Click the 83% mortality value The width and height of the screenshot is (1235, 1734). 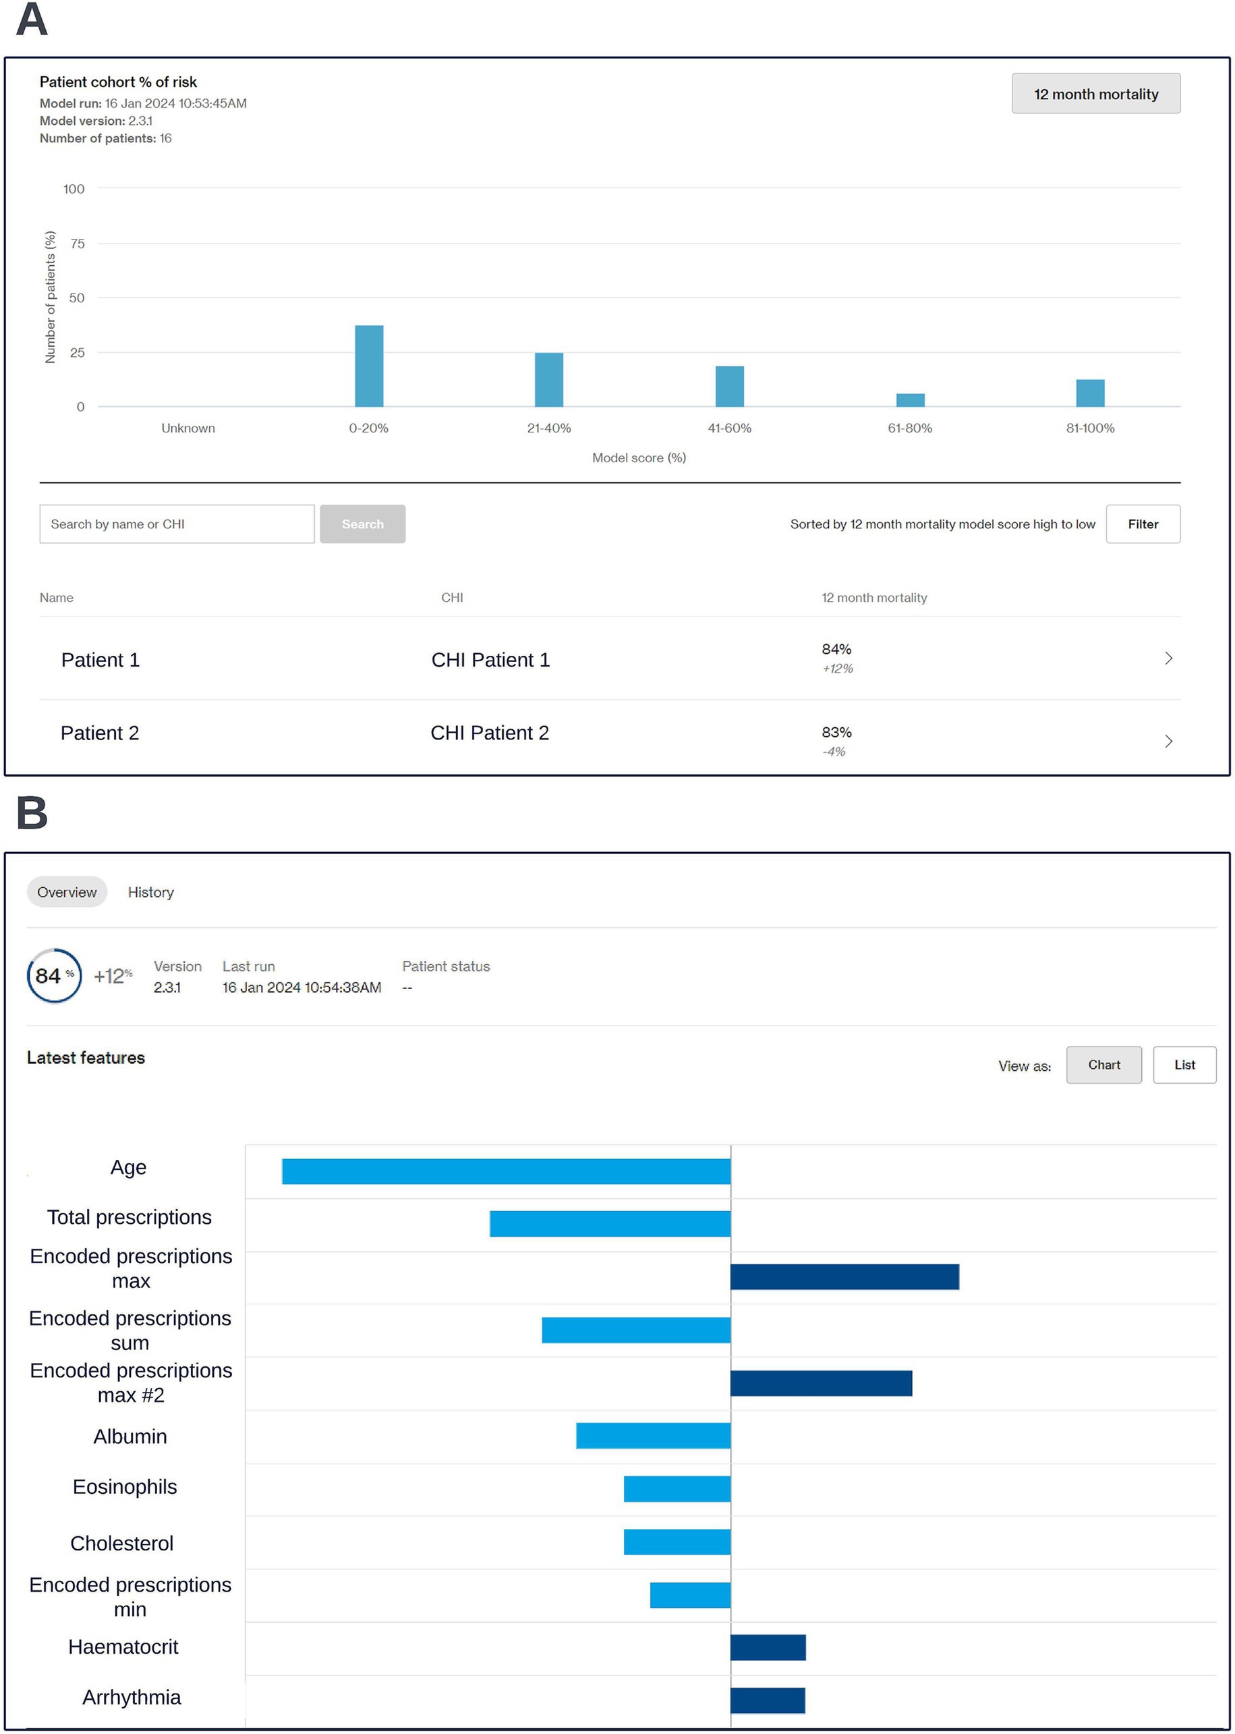click(836, 731)
